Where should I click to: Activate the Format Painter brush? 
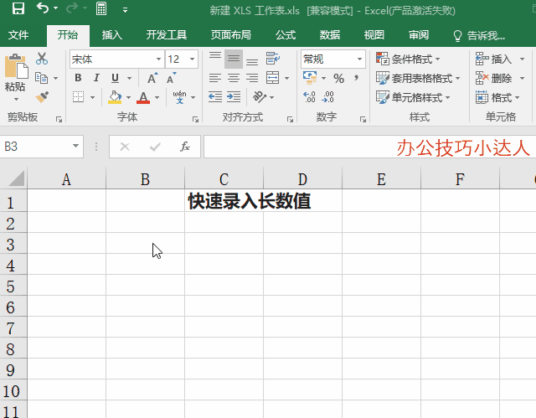tap(42, 97)
